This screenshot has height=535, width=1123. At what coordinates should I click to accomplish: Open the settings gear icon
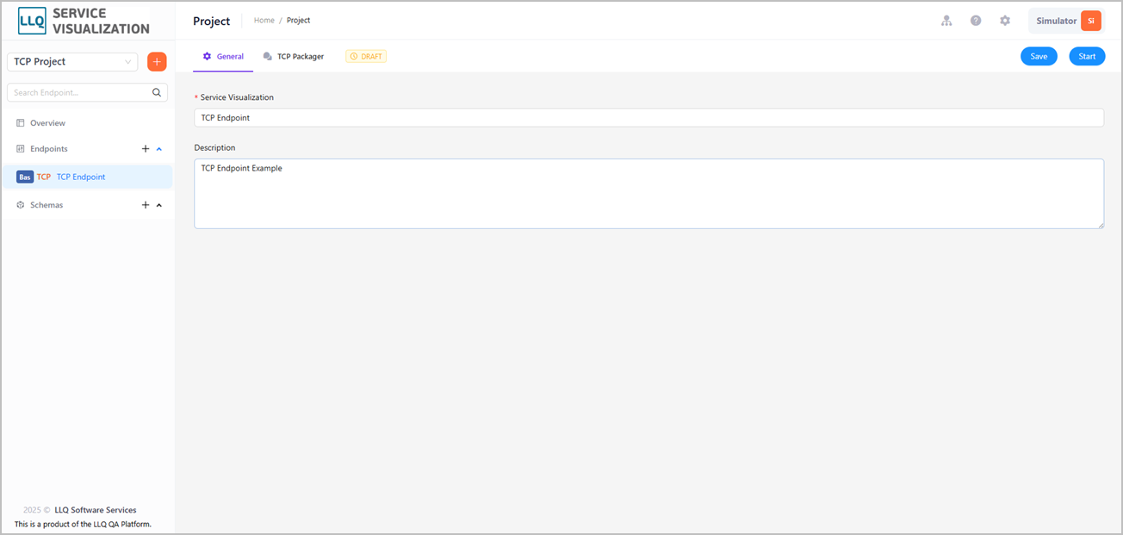pos(1005,21)
